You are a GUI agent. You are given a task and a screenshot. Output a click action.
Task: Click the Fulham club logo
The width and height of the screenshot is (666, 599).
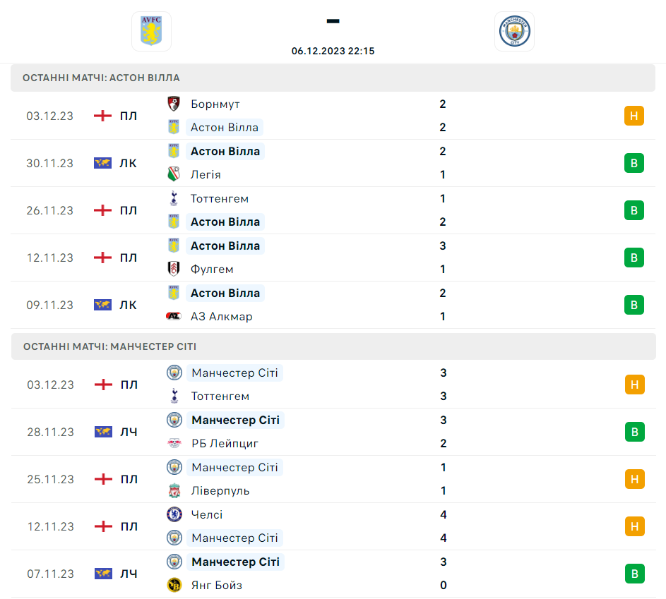click(x=174, y=269)
